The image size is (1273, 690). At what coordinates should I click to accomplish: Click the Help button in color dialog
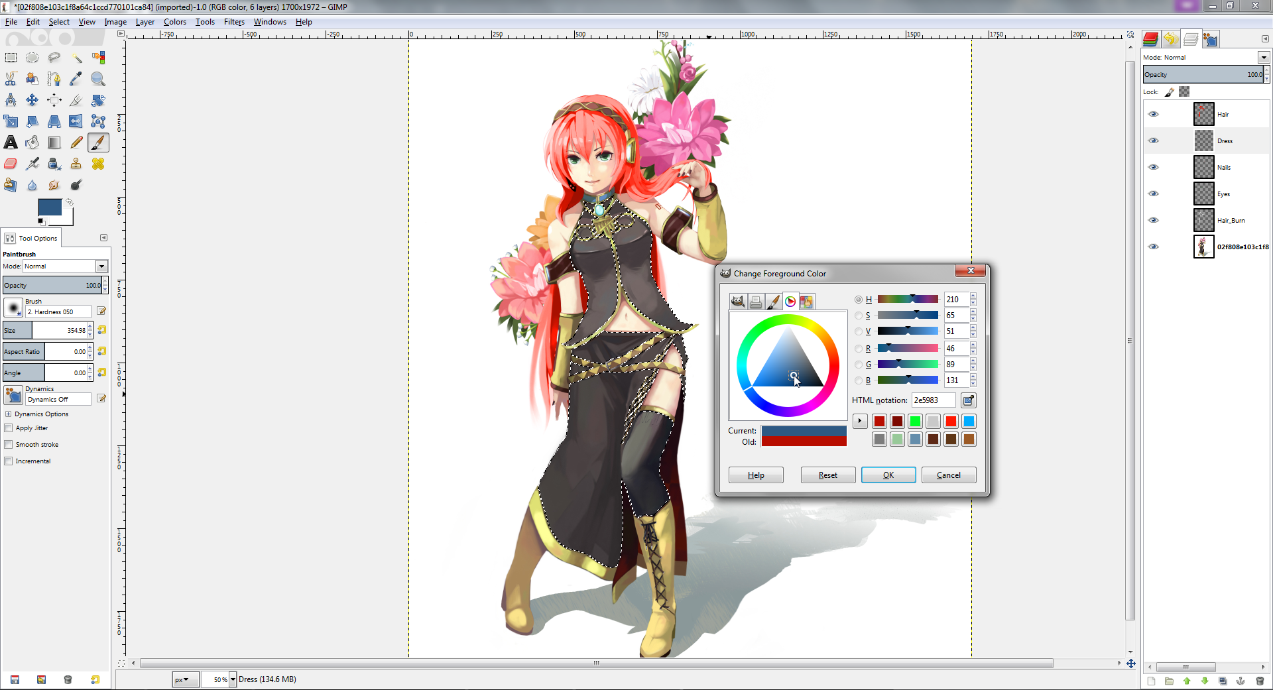[x=756, y=475]
